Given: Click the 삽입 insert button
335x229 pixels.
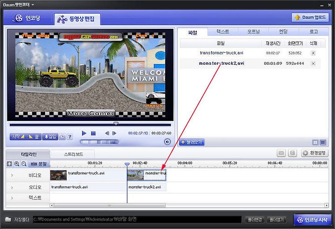Looking at the screenshot, I should pyautogui.click(x=50, y=137).
